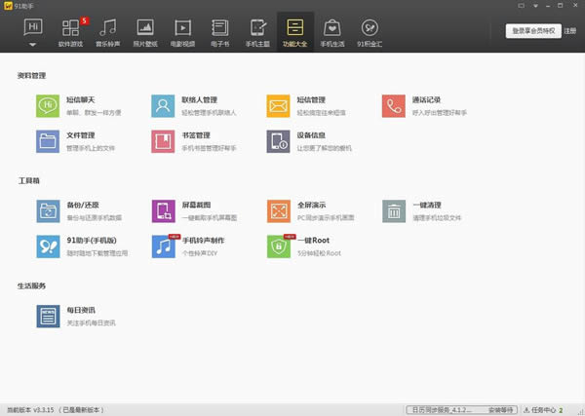Open the 91助手(手机版) icon

tap(48, 246)
